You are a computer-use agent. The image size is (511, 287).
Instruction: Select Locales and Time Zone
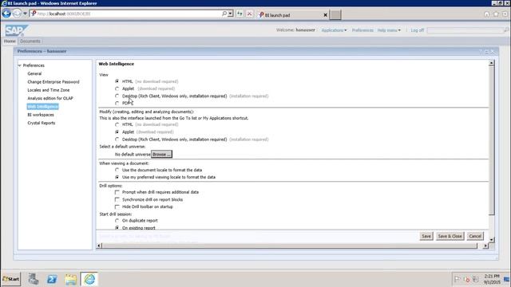pyautogui.click(x=49, y=90)
